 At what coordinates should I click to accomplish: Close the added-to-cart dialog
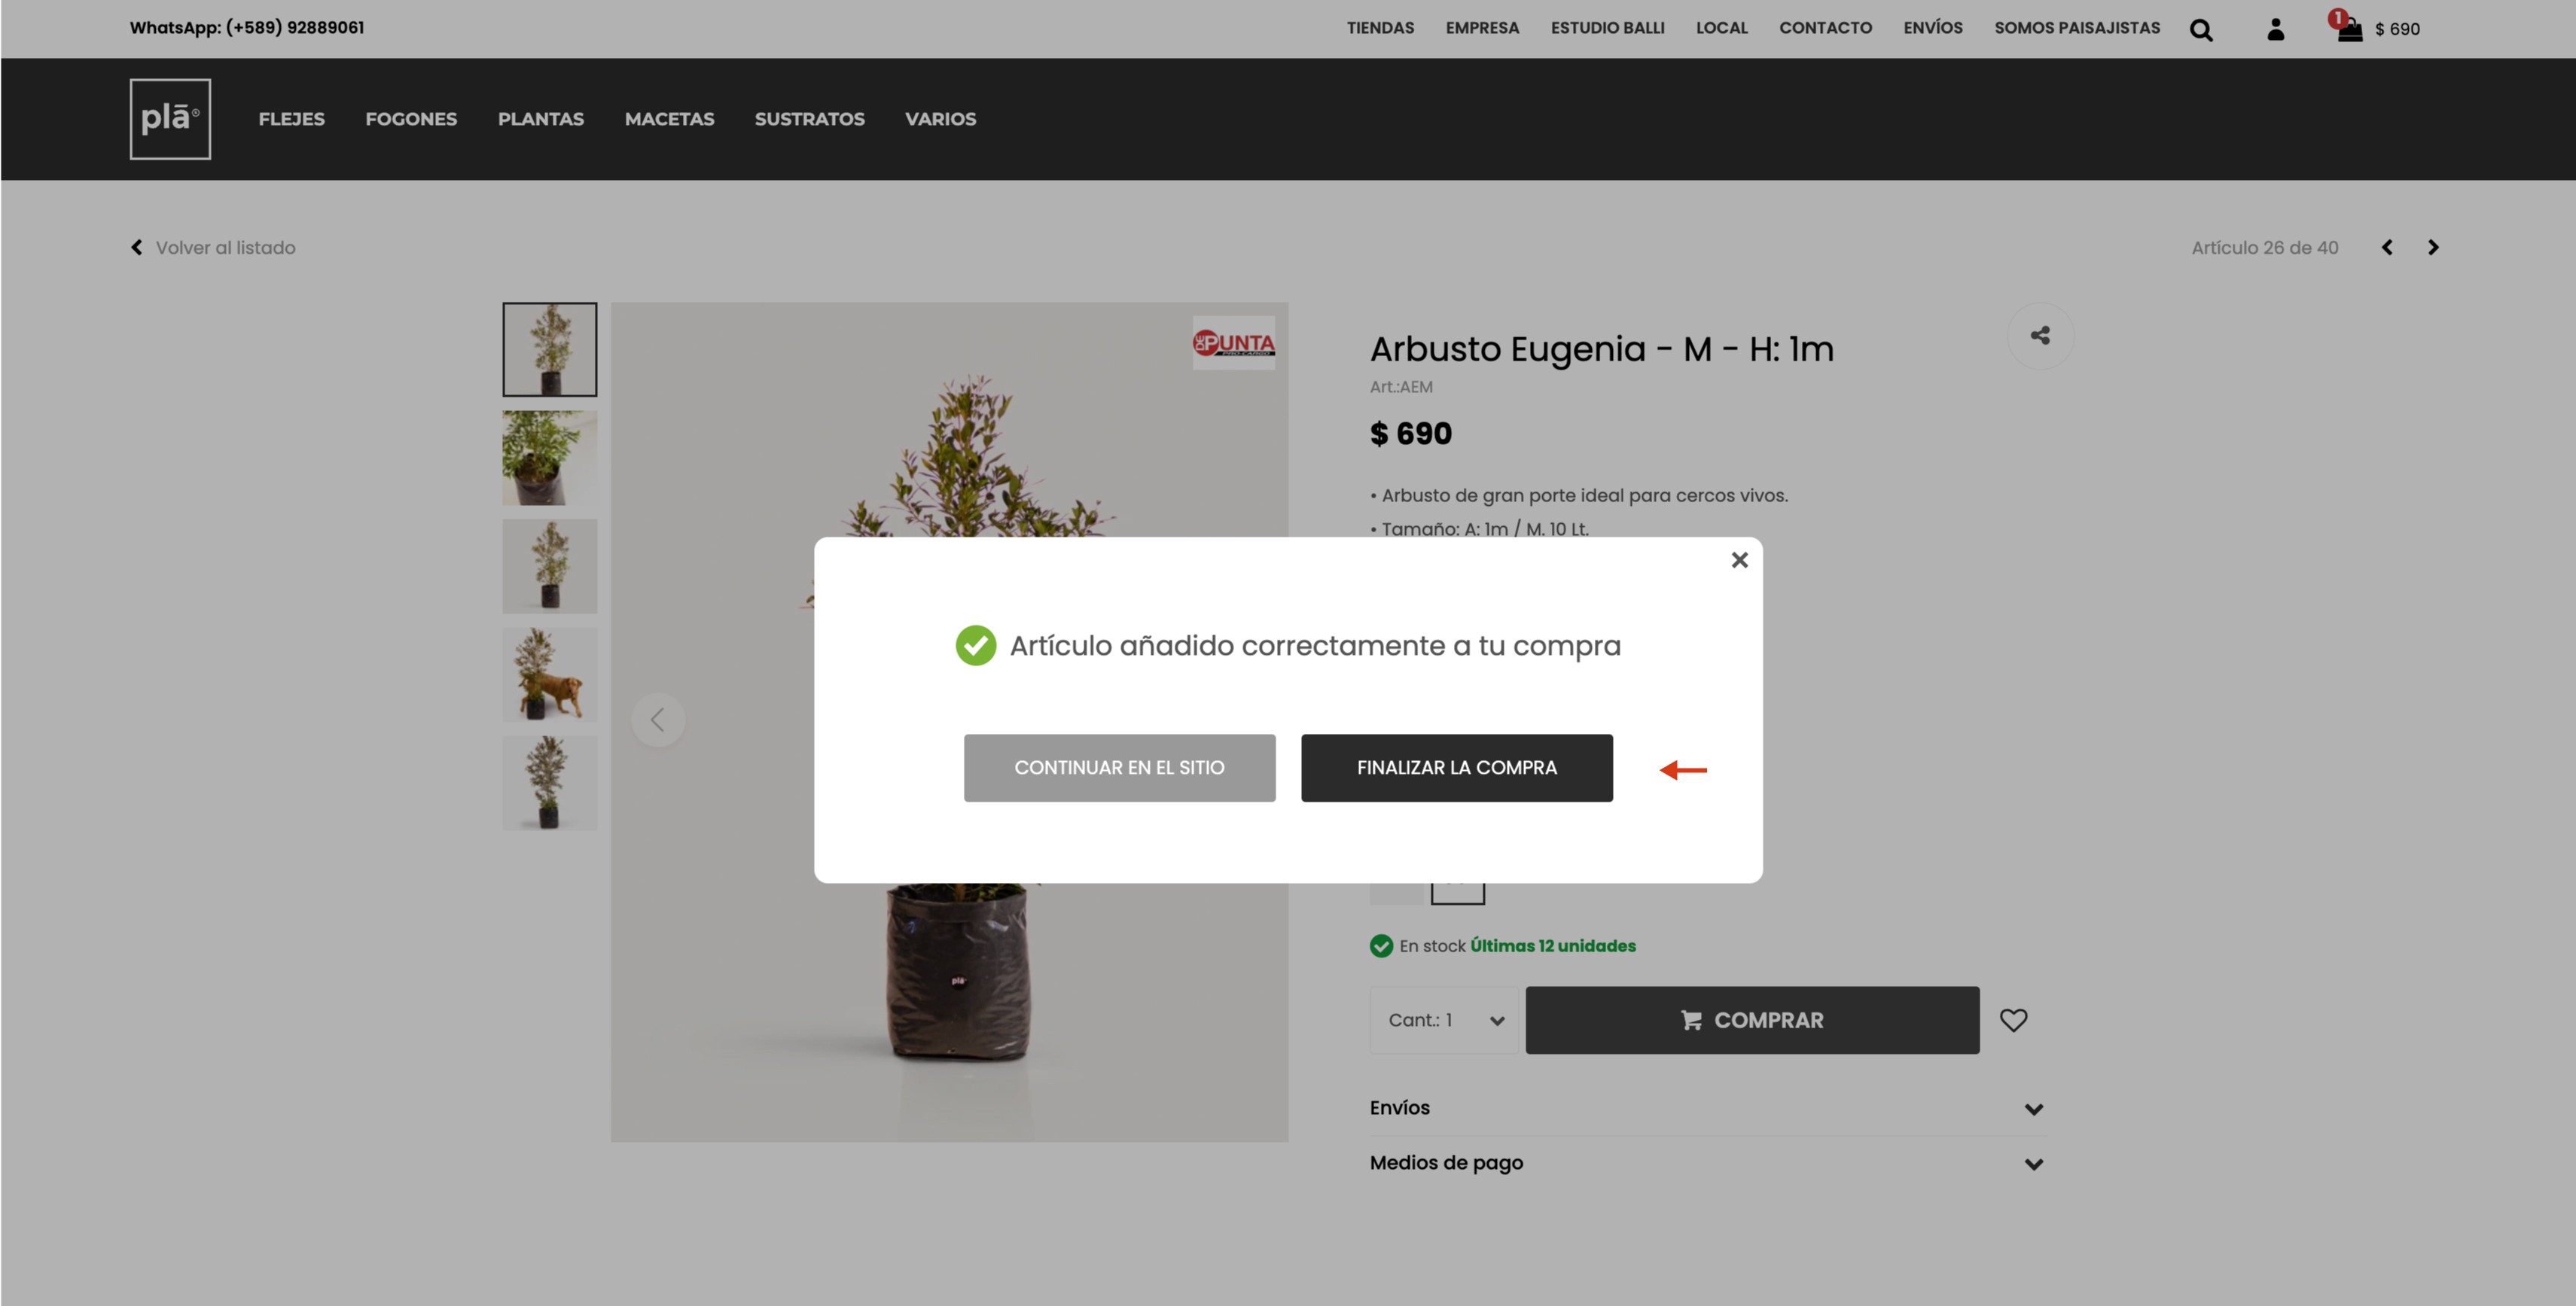1739,560
